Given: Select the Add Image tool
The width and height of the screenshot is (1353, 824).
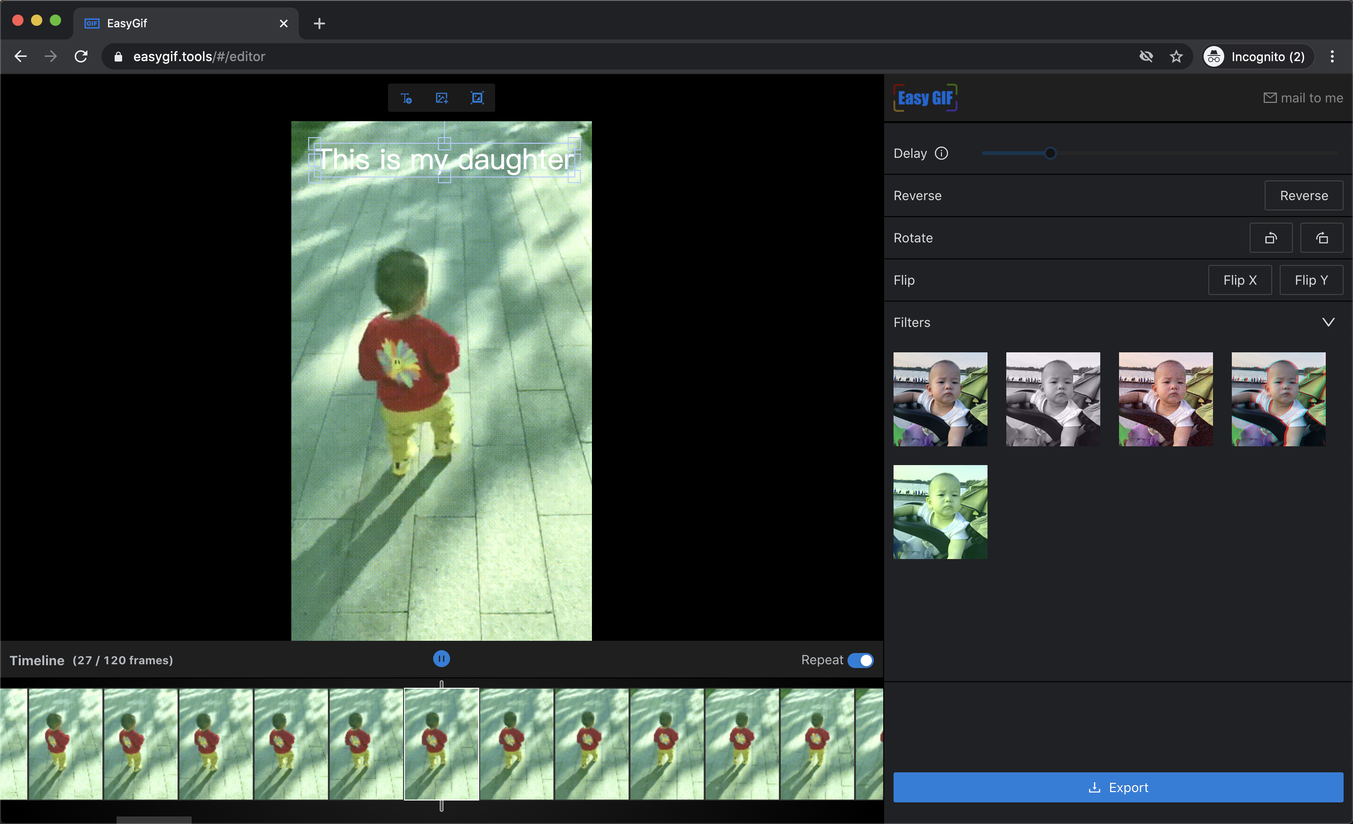Looking at the screenshot, I should [x=442, y=97].
